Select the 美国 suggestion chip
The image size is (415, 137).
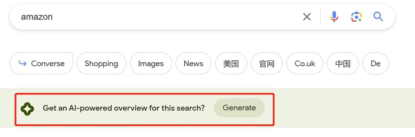tap(231, 64)
